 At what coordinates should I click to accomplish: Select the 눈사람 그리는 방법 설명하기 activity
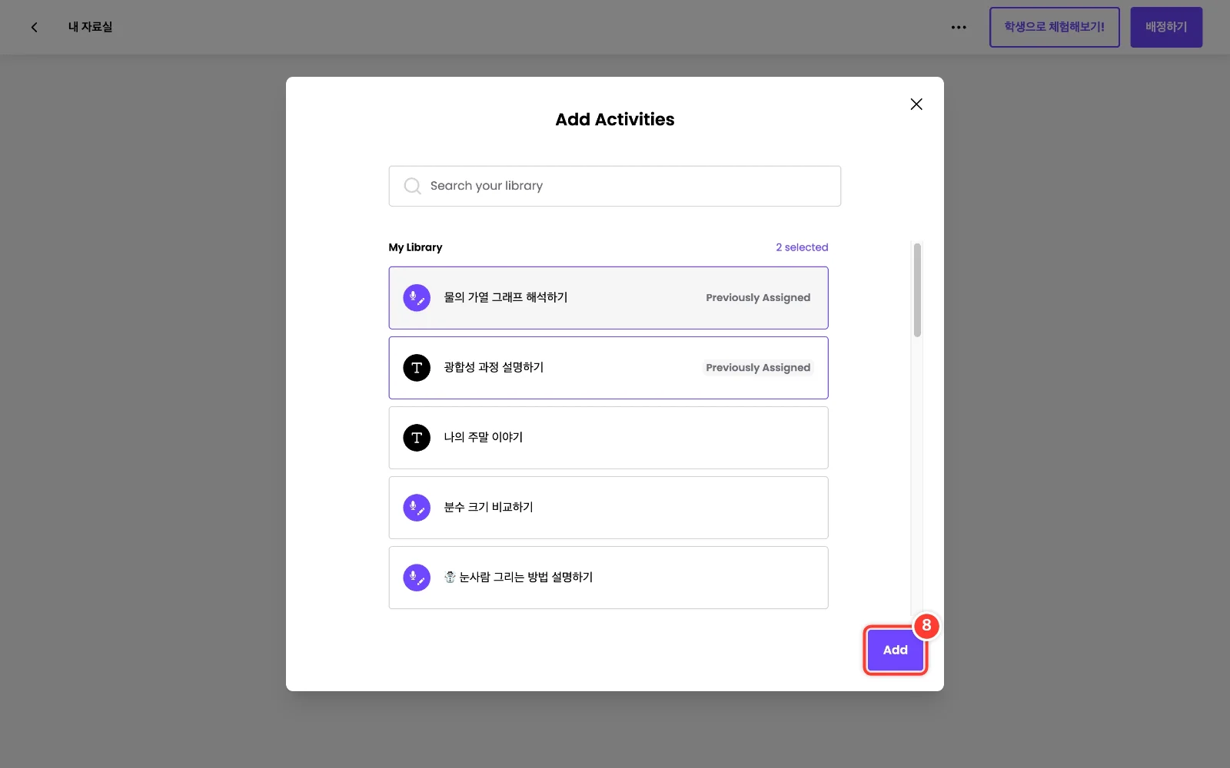pyautogui.click(x=608, y=578)
